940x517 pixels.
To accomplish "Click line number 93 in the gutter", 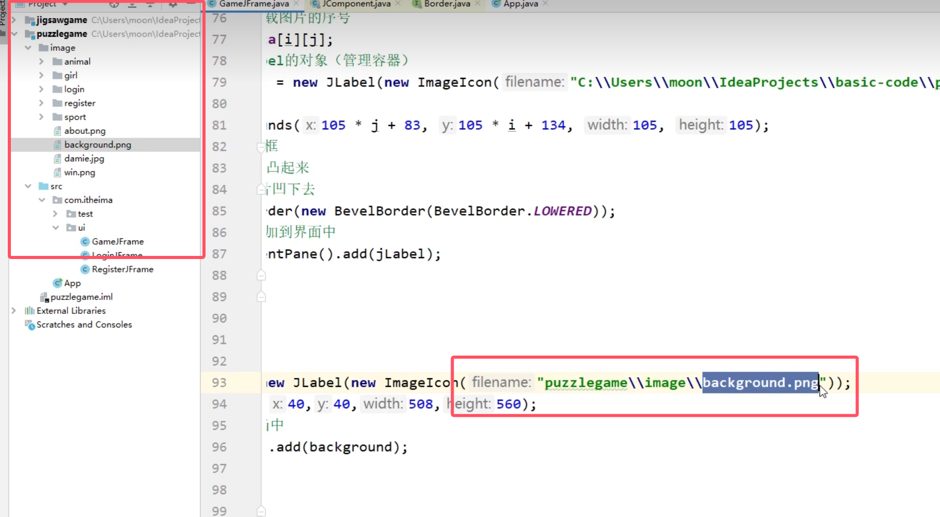I will [x=219, y=383].
